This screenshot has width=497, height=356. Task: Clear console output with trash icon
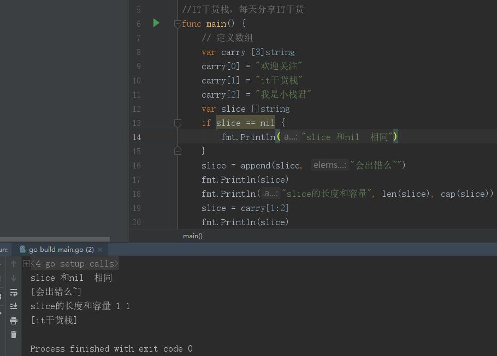pyautogui.click(x=14, y=334)
